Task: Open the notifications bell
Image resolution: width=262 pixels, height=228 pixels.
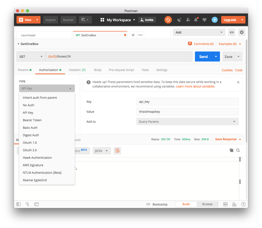Action: click(196, 20)
